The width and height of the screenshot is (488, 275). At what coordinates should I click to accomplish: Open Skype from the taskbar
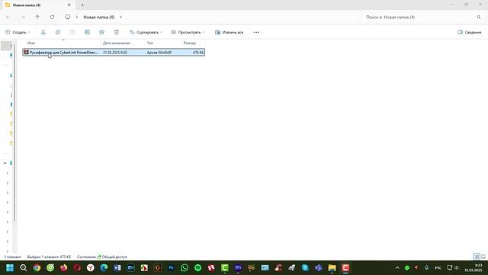coord(305,268)
